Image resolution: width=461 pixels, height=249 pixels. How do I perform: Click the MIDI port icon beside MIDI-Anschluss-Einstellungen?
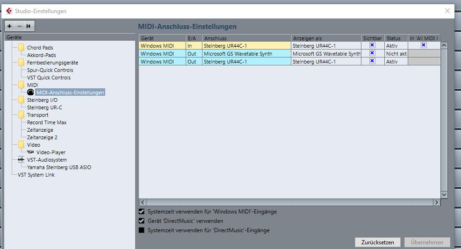coord(30,92)
